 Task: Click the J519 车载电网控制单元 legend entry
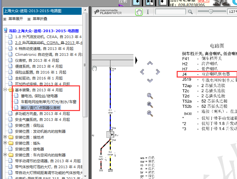click(x=208, y=80)
